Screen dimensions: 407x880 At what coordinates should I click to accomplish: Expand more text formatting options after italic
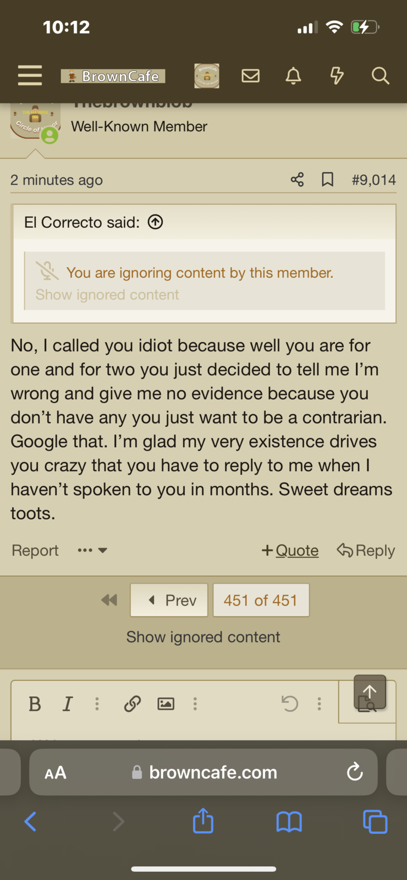tap(97, 703)
